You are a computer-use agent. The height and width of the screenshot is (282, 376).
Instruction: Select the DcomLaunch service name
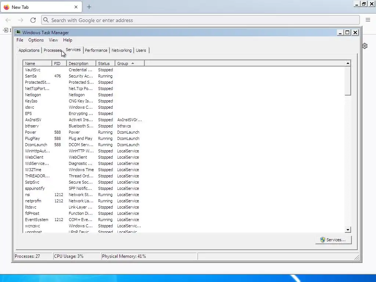[x=36, y=145]
